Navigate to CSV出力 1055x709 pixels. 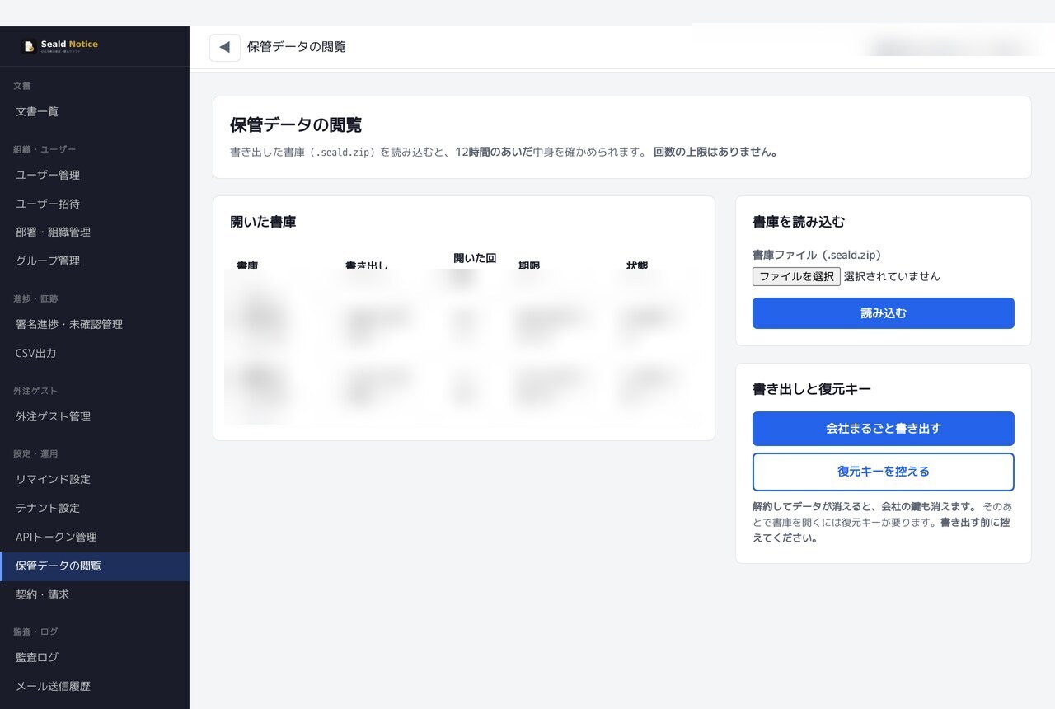(95, 353)
